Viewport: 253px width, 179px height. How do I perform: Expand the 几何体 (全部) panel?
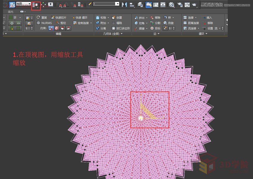tap(113, 34)
